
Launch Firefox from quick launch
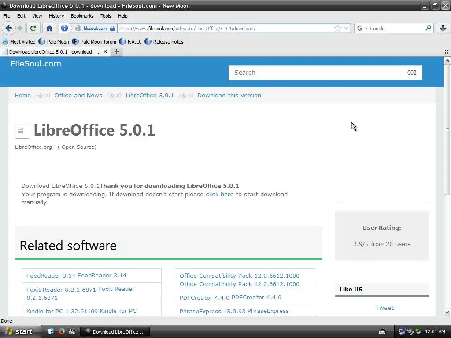[x=61, y=331]
